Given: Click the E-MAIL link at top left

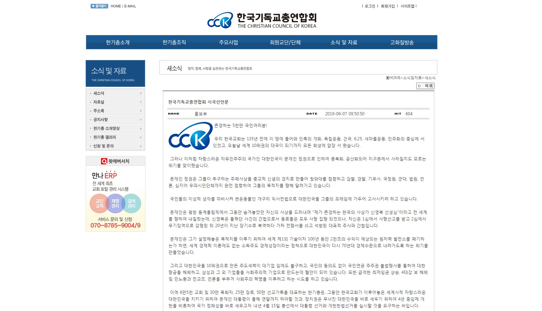Looking at the screenshot, I should pos(130,6).
